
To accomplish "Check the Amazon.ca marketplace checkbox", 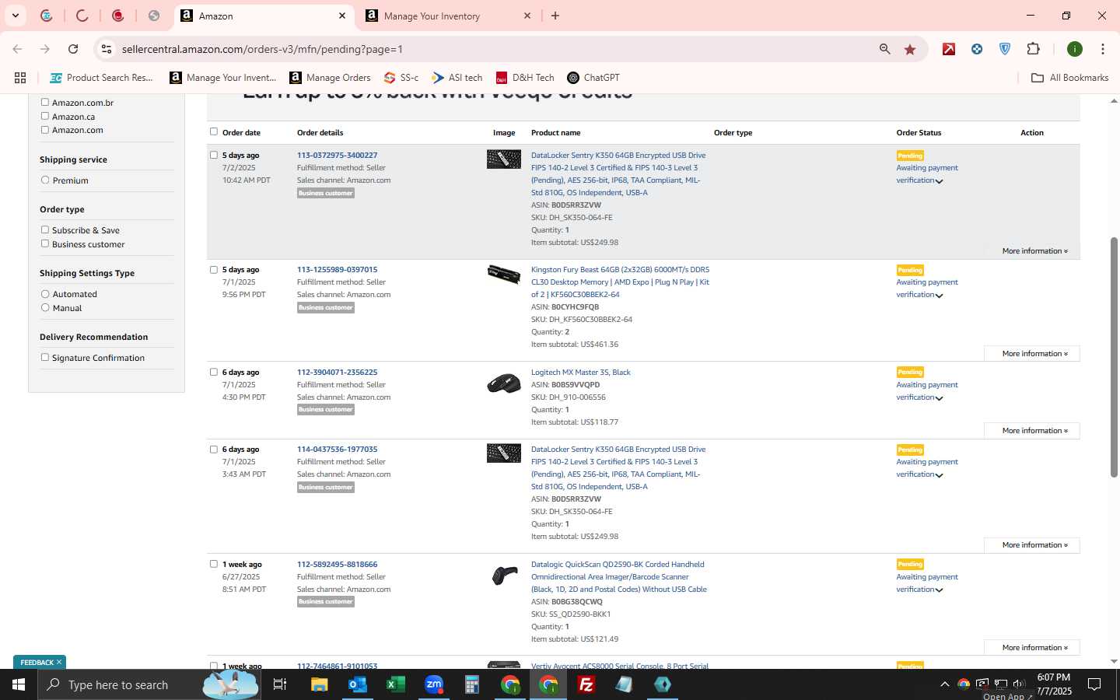I will [45, 116].
